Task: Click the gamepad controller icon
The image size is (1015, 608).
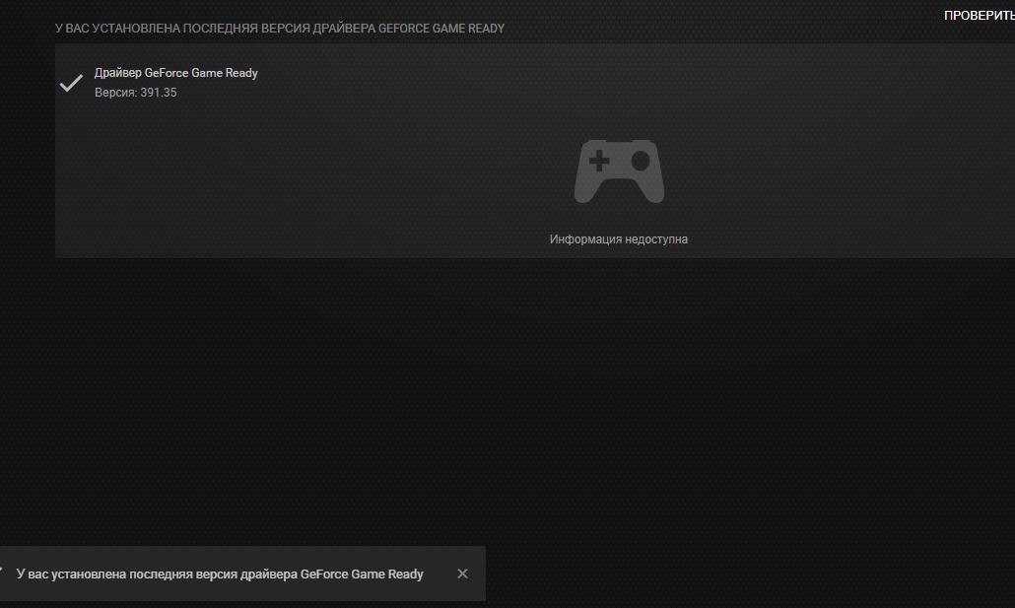Action: coord(619,171)
